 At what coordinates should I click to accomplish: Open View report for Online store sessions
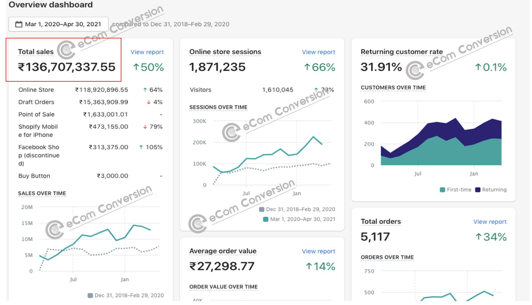click(318, 52)
